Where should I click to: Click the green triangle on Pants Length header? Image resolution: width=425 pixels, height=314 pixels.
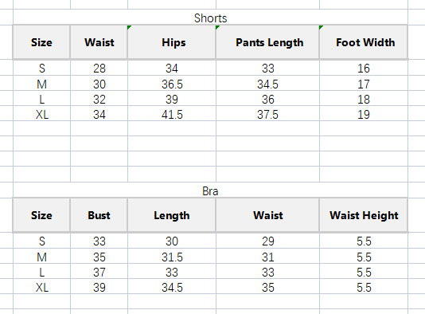[217, 27]
